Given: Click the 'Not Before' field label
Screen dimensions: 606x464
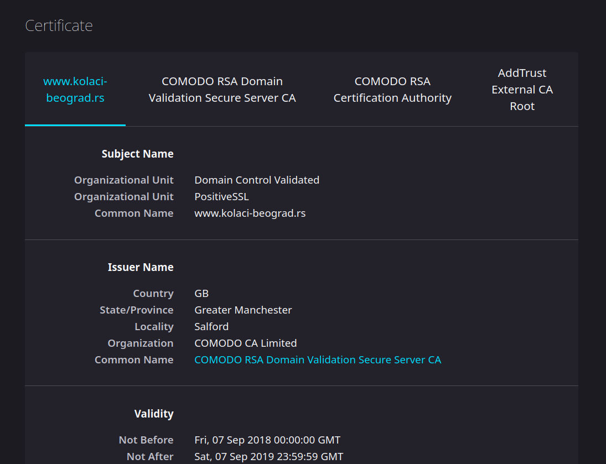Looking at the screenshot, I should tap(146, 440).
